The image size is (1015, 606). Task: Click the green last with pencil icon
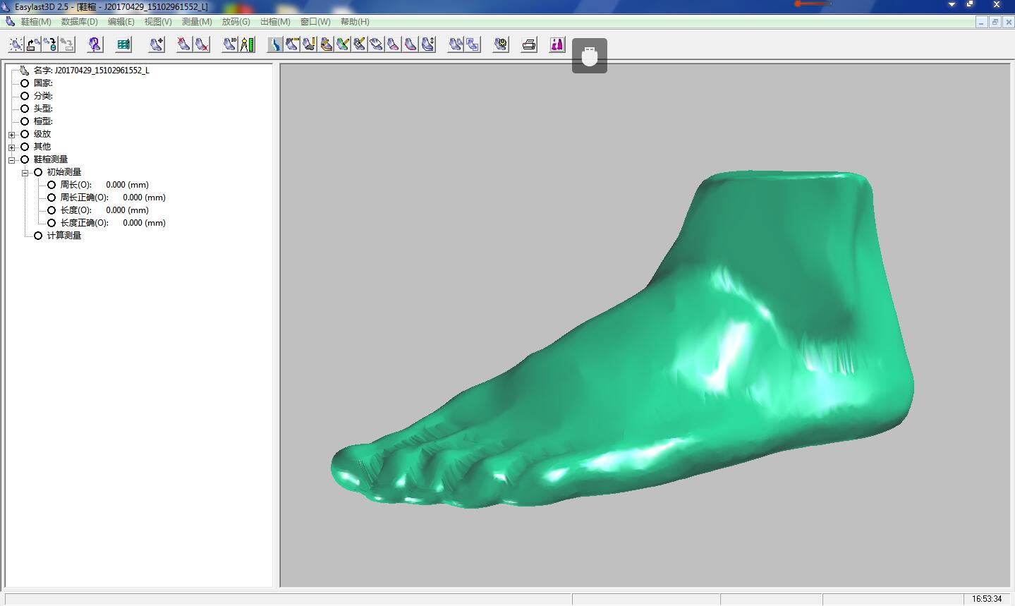click(343, 44)
